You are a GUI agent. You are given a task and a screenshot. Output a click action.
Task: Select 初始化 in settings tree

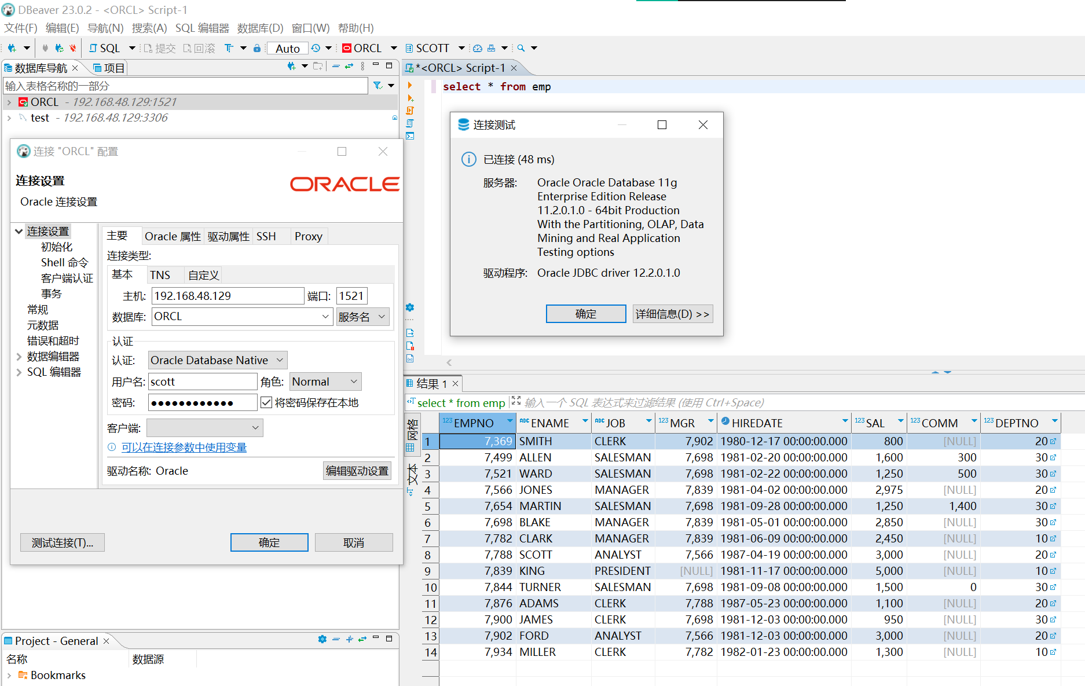(57, 247)
